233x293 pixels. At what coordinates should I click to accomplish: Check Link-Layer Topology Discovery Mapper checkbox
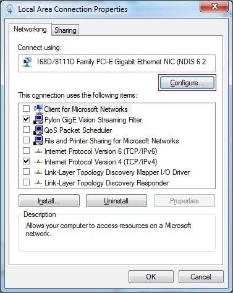coord(26,171)
